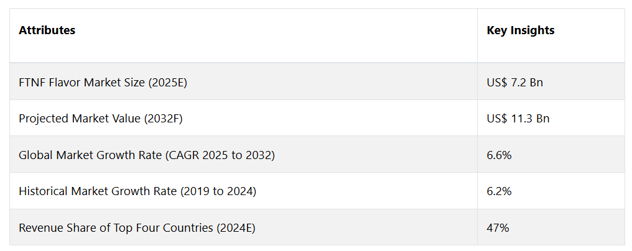Click the '(2024E)' text in last row

point(236,228)
